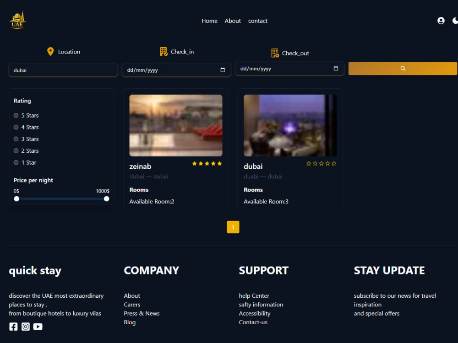Open Press & News footer link

142,313
